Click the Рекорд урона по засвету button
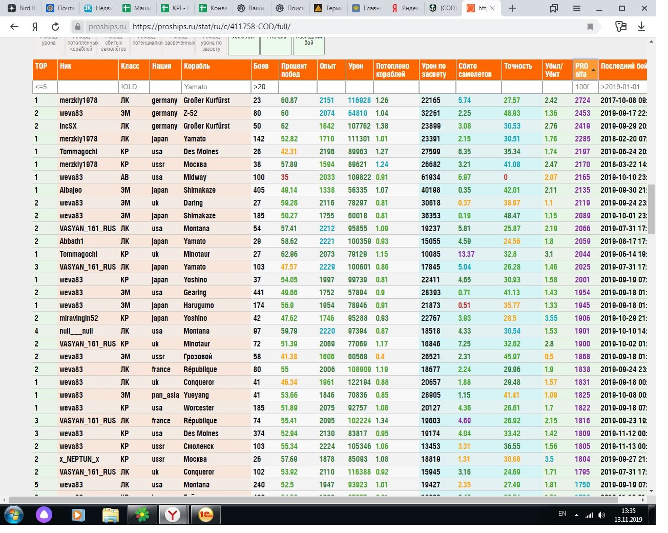The image size is (668, 533). [x=211, y=45]
